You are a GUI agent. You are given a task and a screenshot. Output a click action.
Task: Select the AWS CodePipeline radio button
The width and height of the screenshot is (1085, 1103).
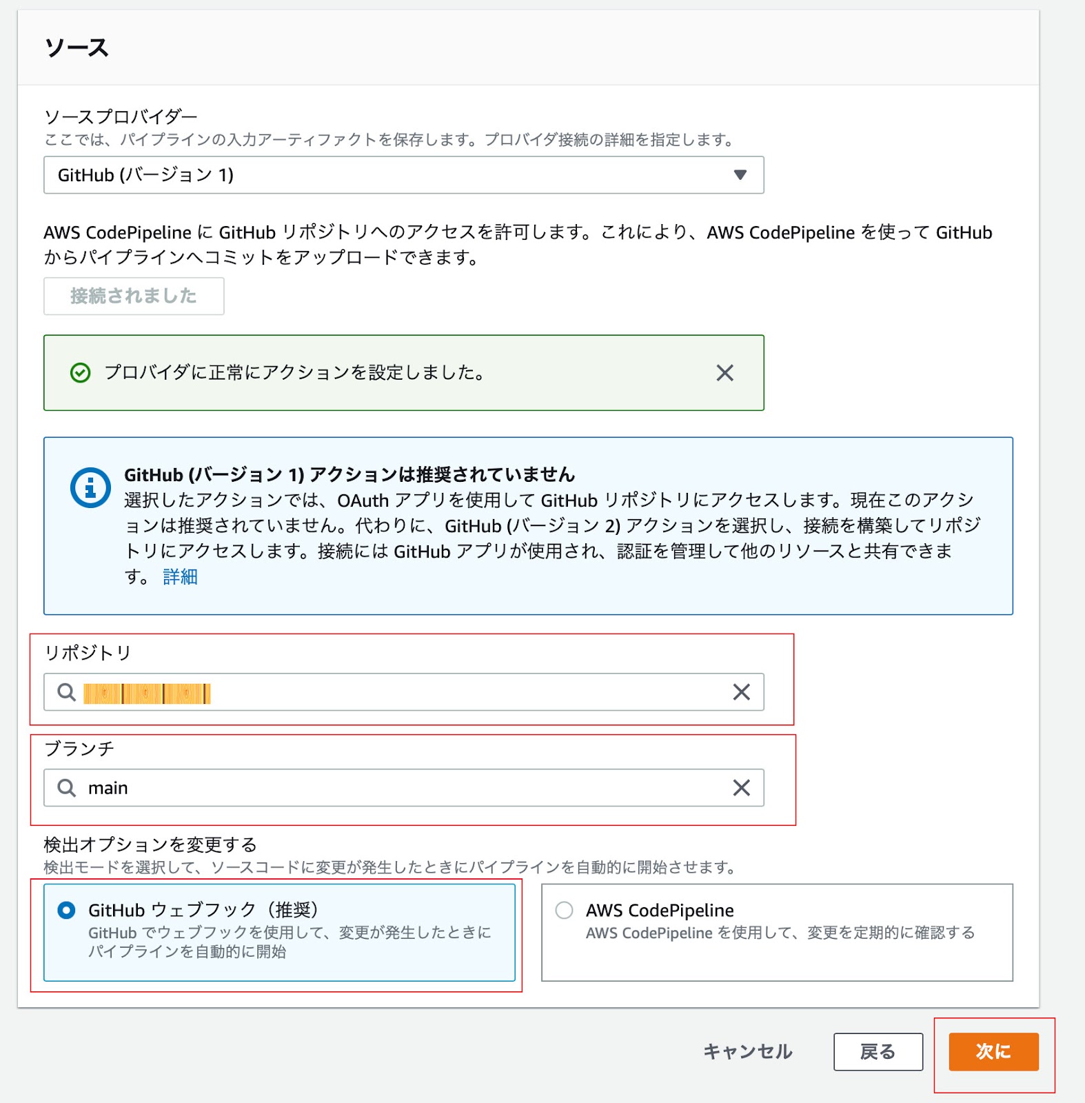pos(564,911)
